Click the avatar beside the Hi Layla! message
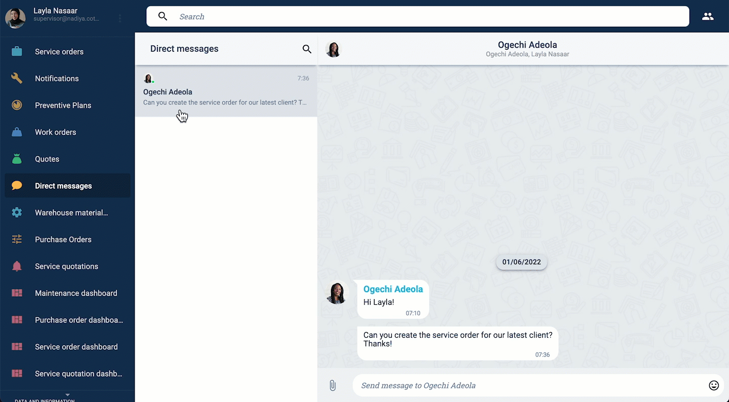 coord(337,293)
